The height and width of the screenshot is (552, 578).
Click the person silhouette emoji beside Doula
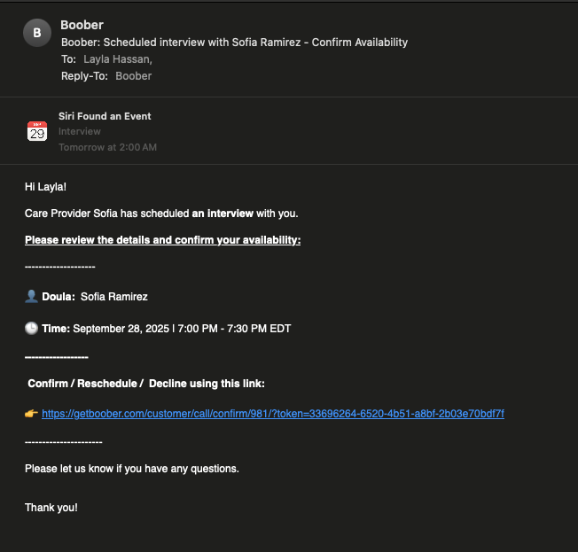31,297
